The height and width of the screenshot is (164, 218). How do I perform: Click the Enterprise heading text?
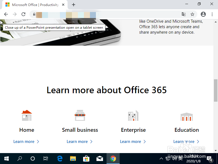(x=133, y=130)
